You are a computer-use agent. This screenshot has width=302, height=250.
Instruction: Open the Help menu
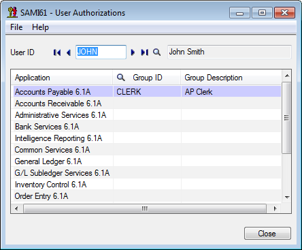click(x=40, y=27)
